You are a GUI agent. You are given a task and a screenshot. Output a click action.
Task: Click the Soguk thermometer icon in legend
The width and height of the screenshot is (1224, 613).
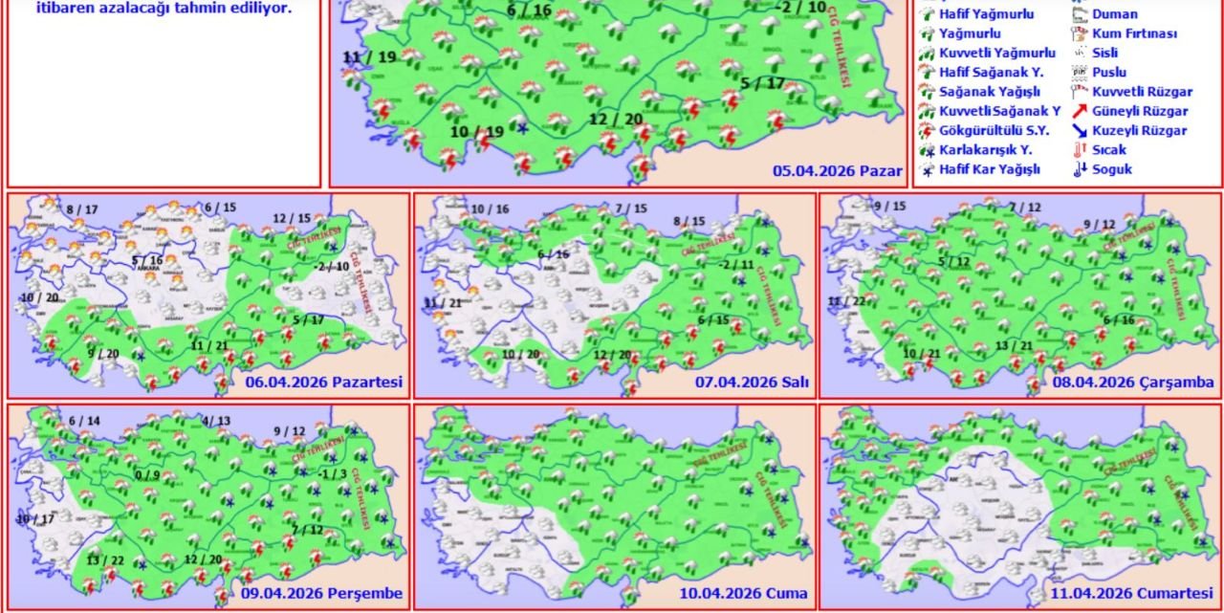pos(1080,169)
